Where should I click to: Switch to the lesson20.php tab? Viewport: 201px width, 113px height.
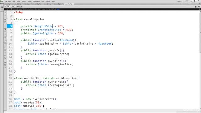tap(17, 4)
